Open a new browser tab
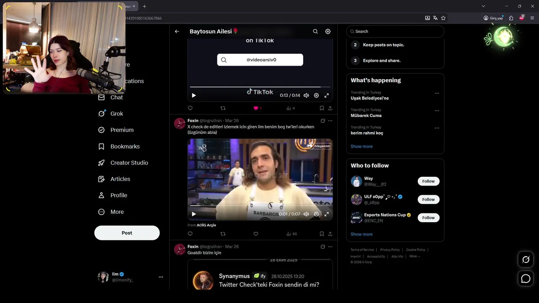 coord(144,6)
